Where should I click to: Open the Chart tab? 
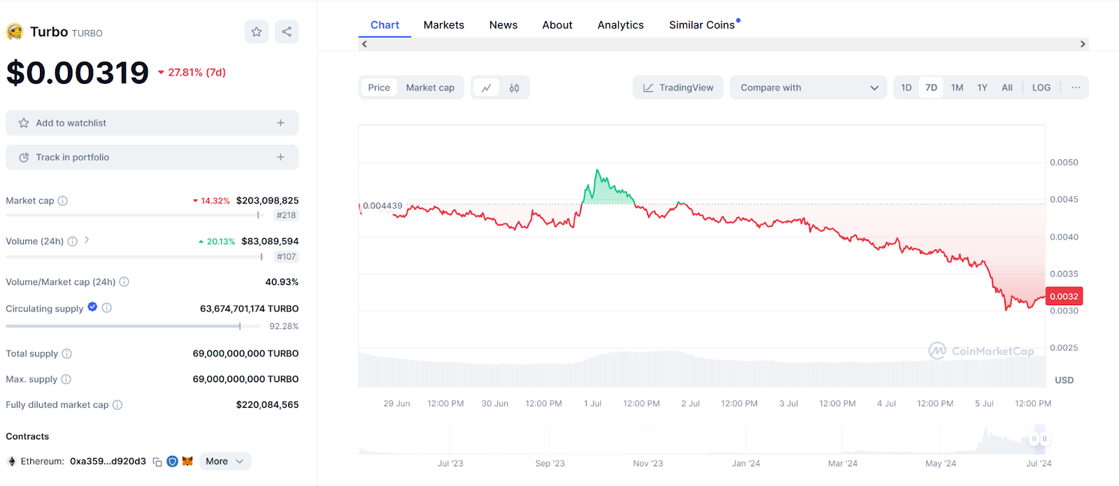click(x=385, y=25)
